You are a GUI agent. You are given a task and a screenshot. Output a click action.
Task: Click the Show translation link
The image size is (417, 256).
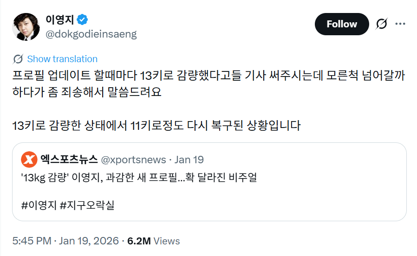coord(62,59)
